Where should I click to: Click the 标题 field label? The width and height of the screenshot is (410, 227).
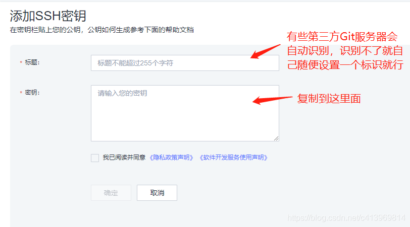(32, 62)
